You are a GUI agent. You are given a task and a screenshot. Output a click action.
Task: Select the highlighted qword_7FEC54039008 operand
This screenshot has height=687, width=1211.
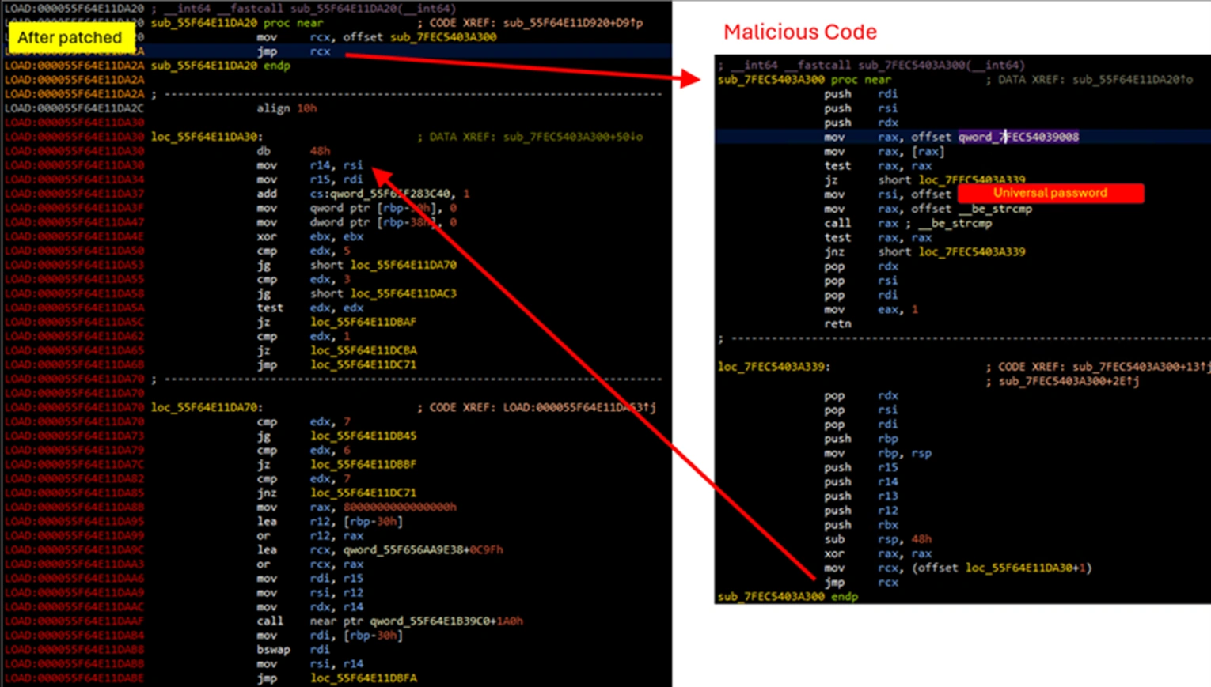1018,137
